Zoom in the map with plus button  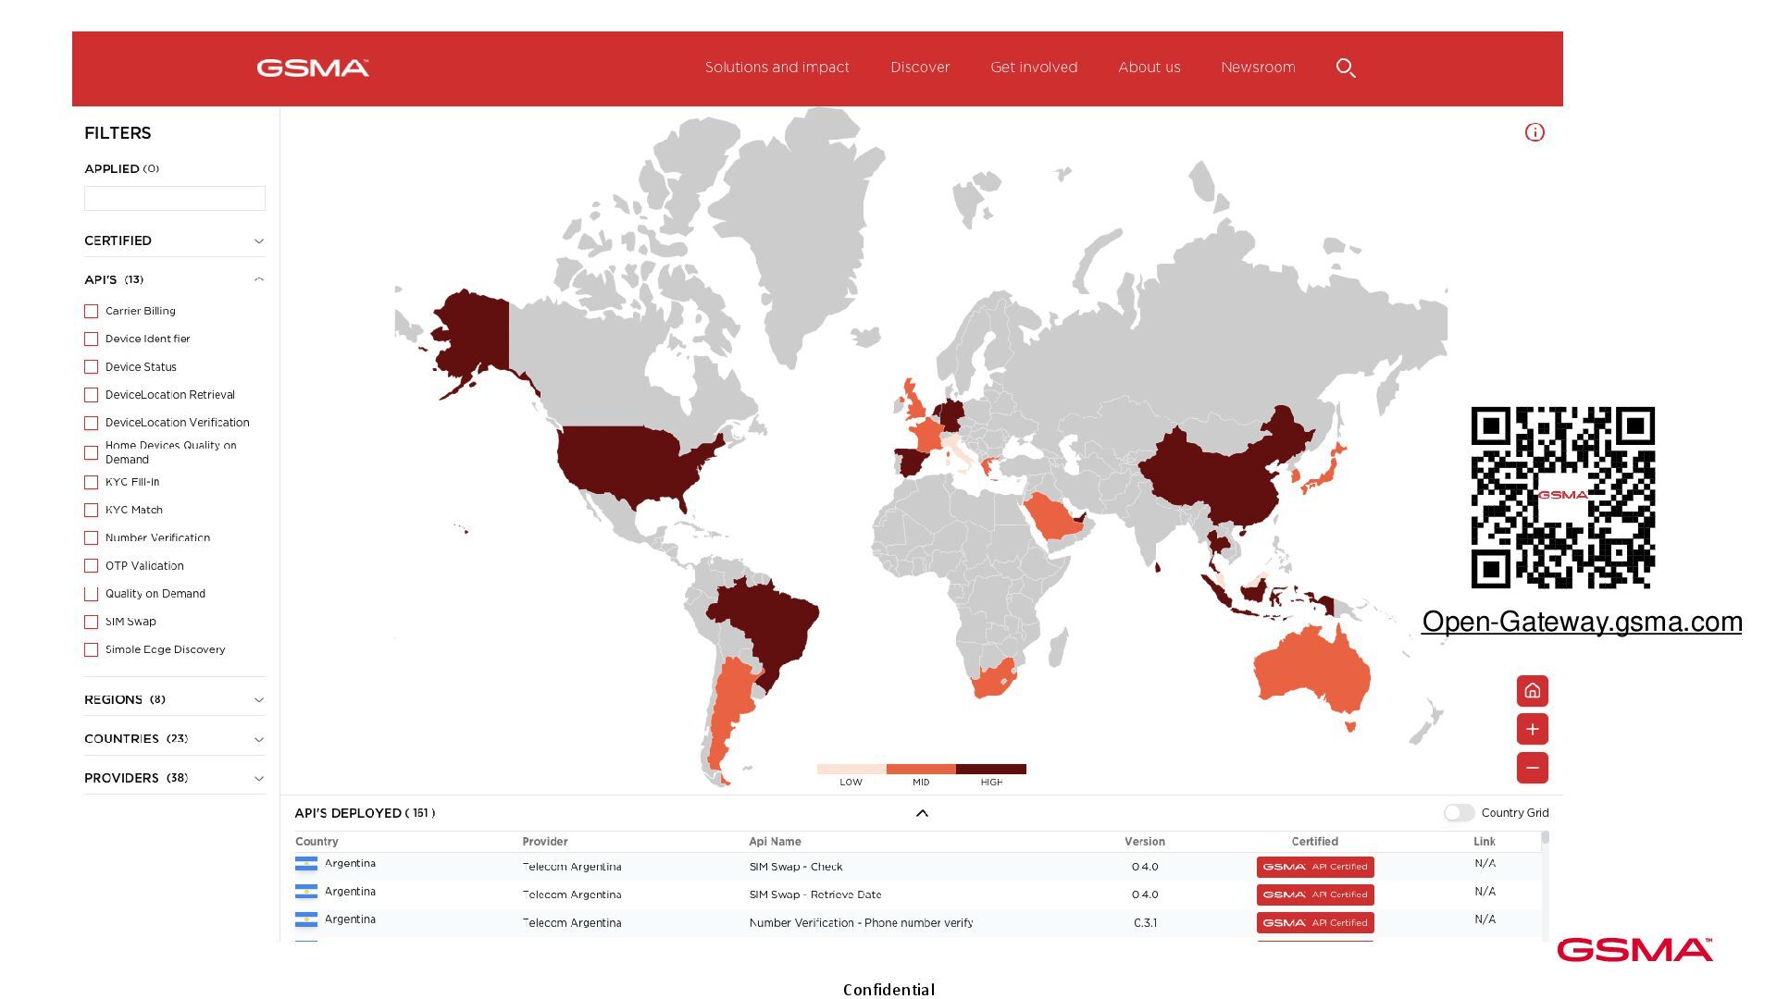(1533, 729)
